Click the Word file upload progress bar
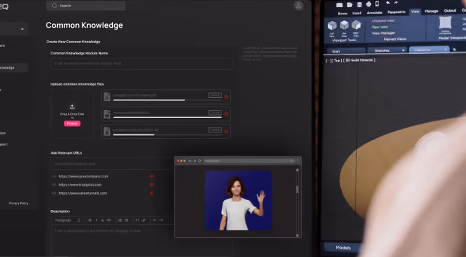The height and width of the screenshot is (257, 466). click(167, 117)
